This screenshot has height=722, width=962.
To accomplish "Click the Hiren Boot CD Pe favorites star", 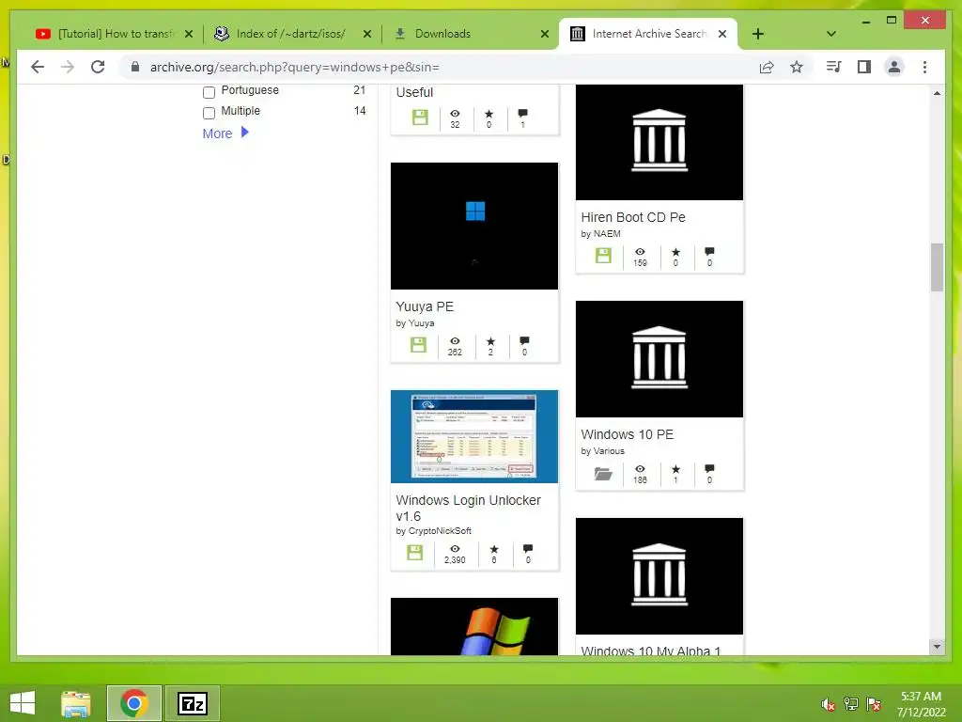I will [675, 252].
